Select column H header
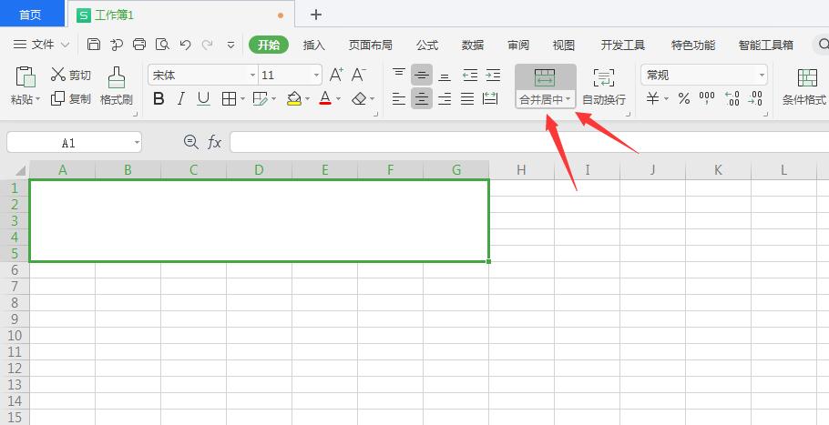 (521, 169)
